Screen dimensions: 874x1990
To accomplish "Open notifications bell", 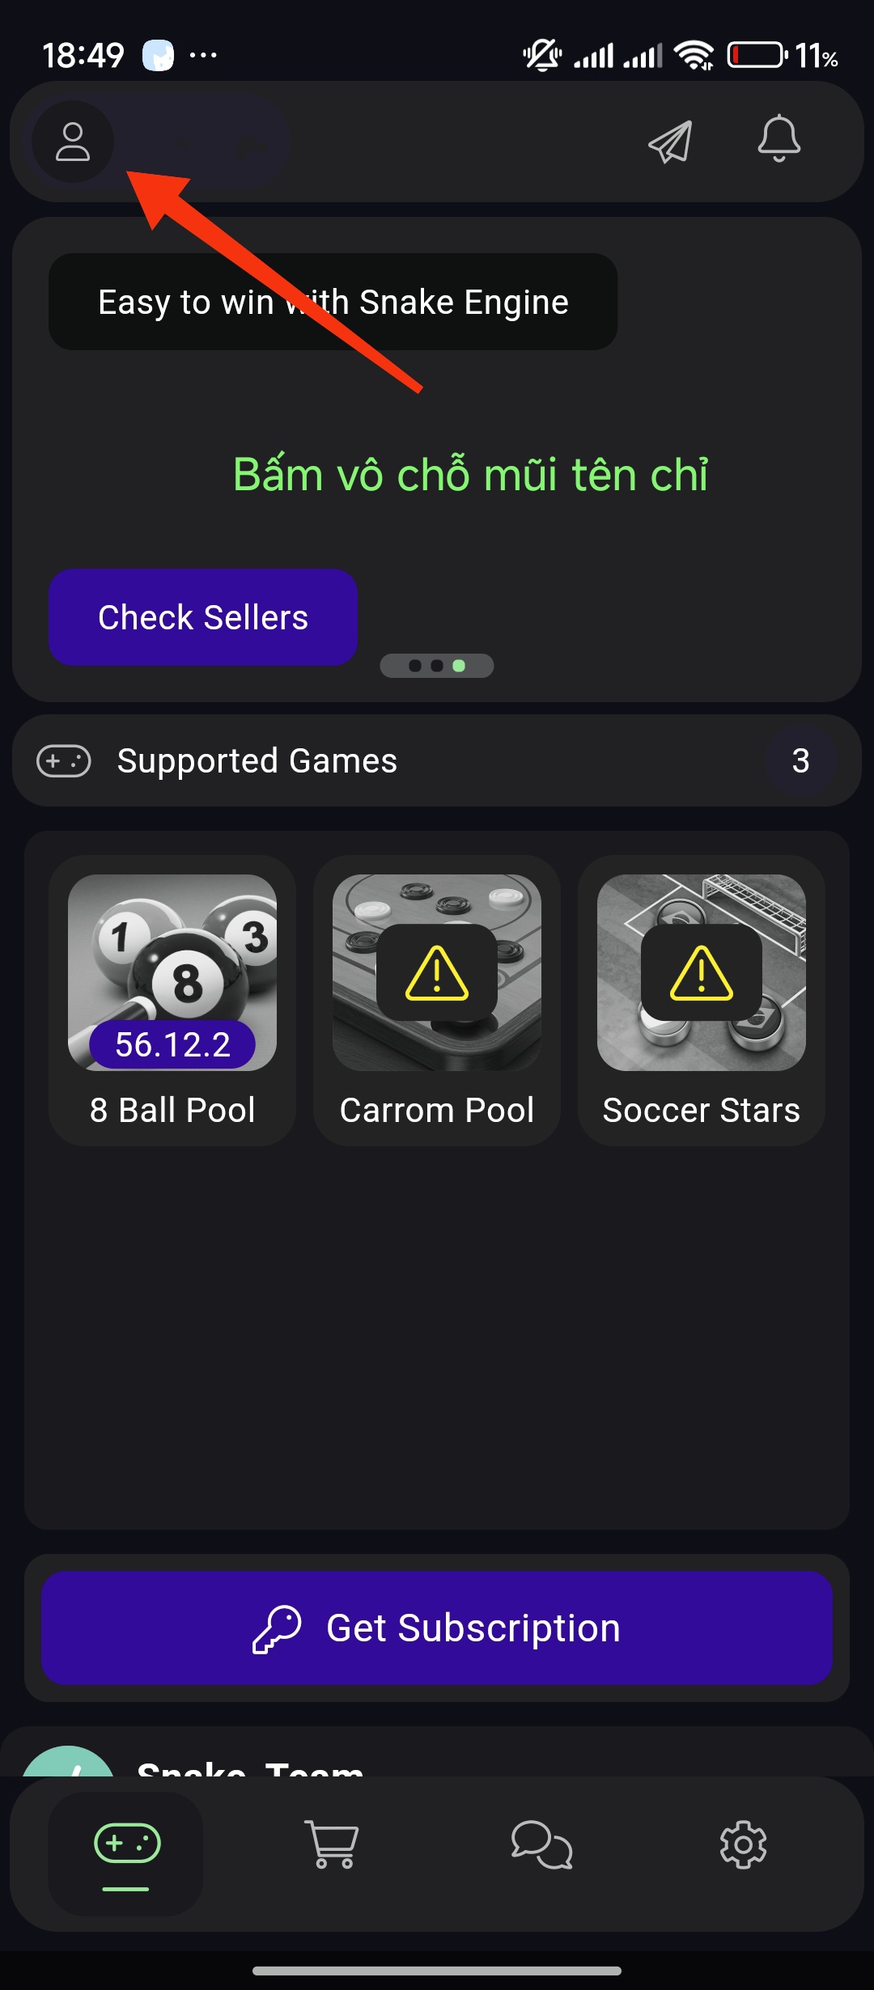I will coord(779,139).
